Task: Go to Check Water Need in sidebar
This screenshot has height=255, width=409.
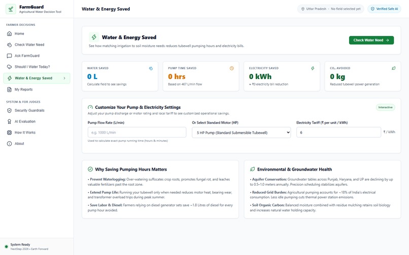Action: click(x=37, y=45)
